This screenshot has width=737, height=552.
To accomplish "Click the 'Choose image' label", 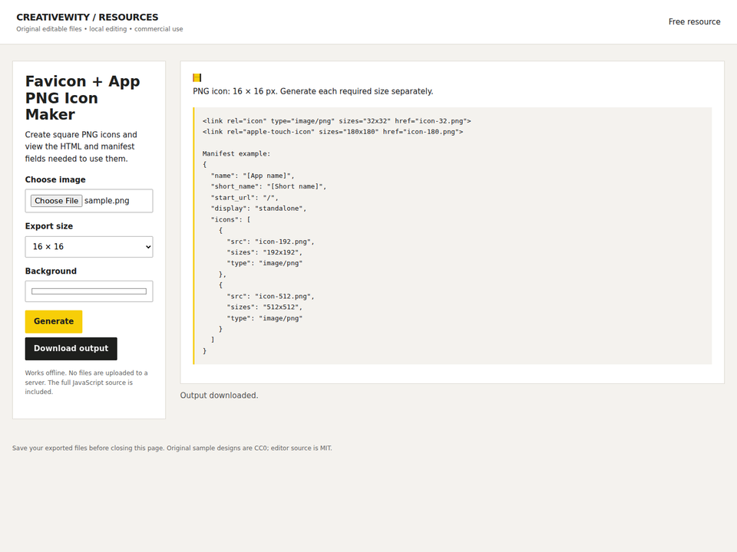I will [55, 179].
